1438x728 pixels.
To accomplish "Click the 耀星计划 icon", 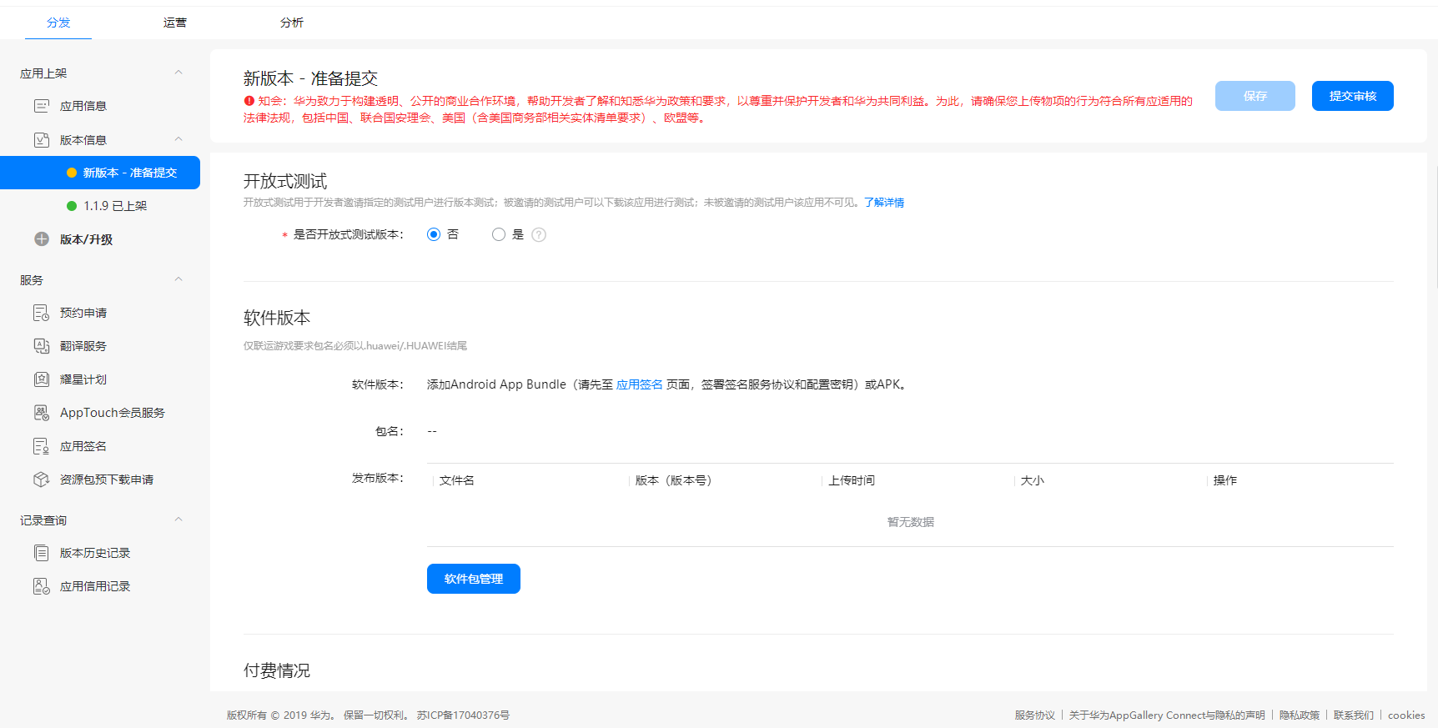I will (x=42, y=379).
